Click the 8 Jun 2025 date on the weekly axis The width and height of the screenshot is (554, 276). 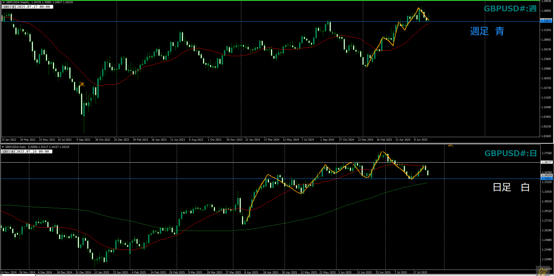421,140
